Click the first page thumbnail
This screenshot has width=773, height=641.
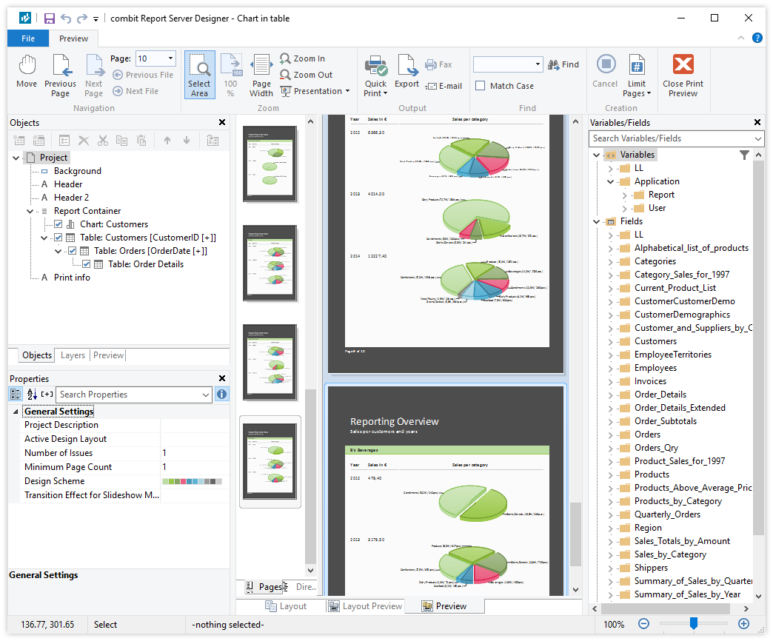pos(270,164)
